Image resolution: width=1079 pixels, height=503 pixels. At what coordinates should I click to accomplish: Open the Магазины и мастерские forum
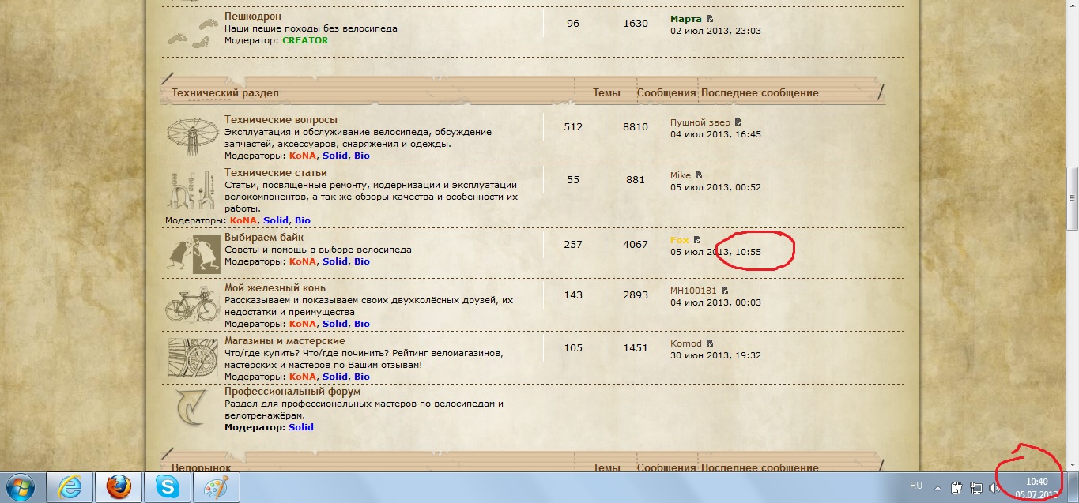[285, 341]
